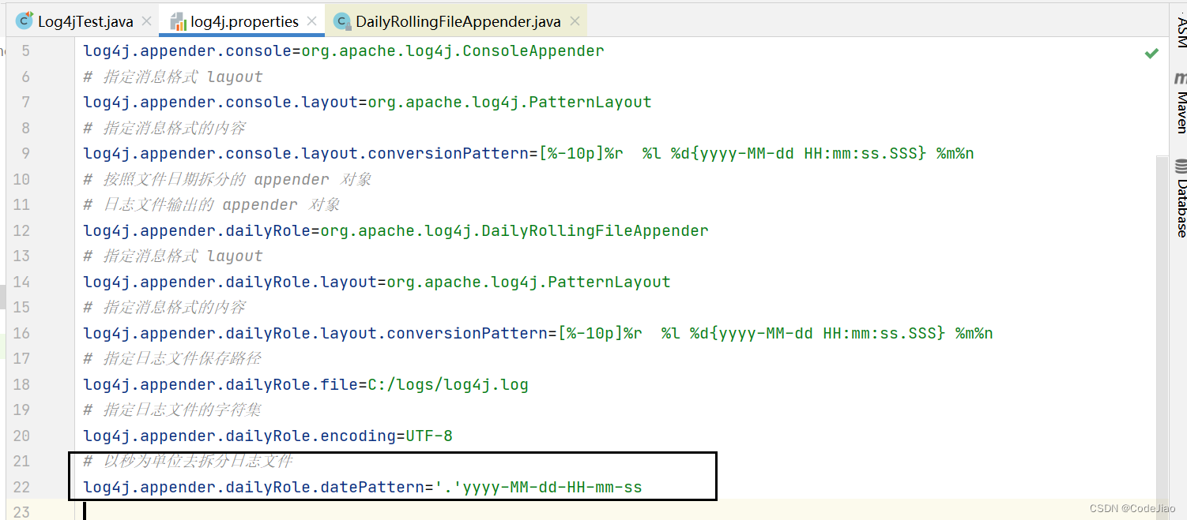Click the green inspection checkmark indicator

tap(1151, 53)
